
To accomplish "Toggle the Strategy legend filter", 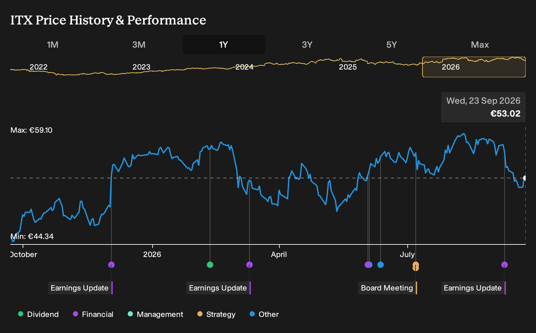I will click(216, 314).
